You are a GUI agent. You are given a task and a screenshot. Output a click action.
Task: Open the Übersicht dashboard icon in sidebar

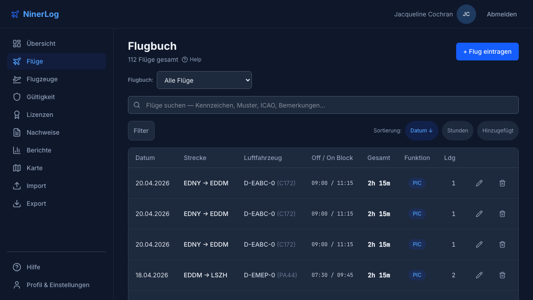click(17, 44)
